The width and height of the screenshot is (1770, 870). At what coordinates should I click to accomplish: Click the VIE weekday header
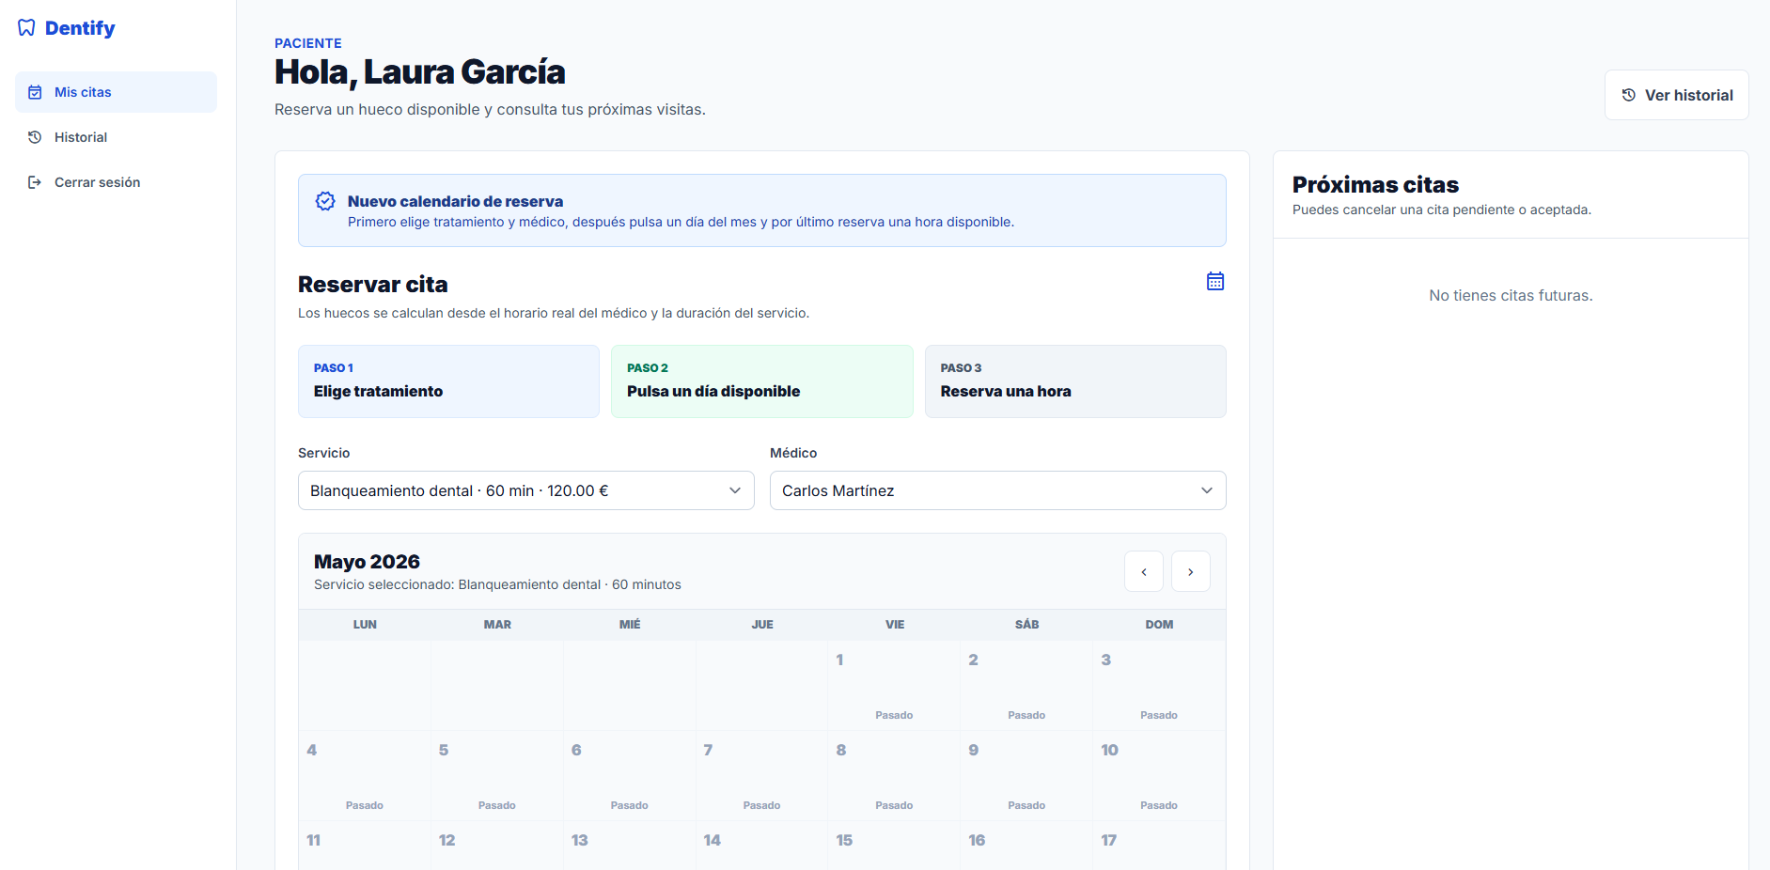click(x=895, y=625)
